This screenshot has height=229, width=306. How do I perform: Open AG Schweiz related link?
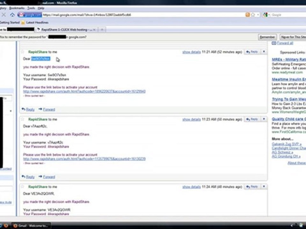(282, 152)
